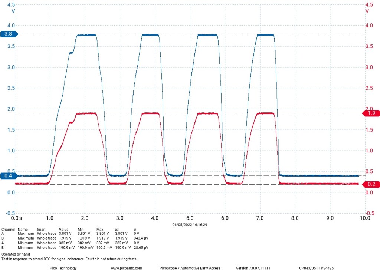The height and width of the screenshot is (270, 380).
Task: Click the 'Span' column header
Action: click(41, 230)
